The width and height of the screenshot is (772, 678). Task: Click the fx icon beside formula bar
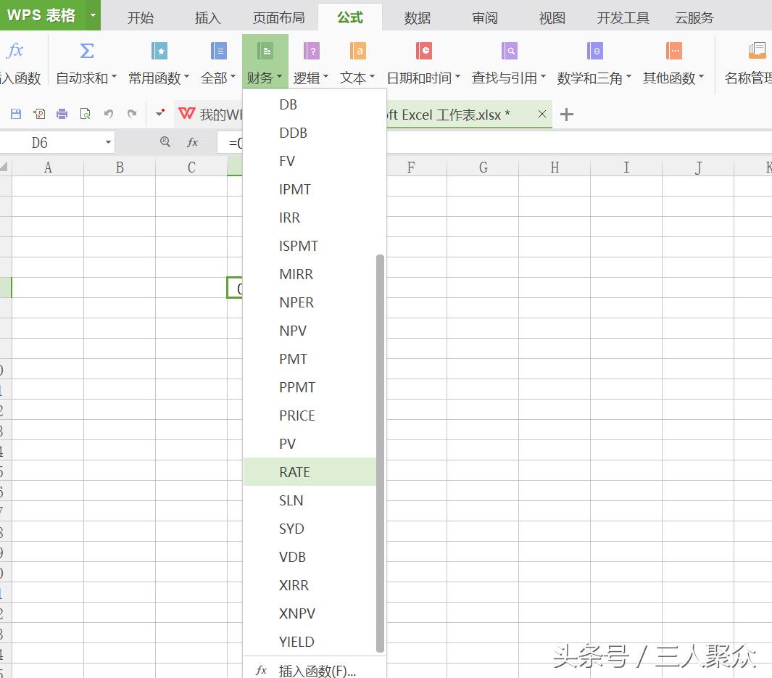pyautogui.click(x=192, y=142)
